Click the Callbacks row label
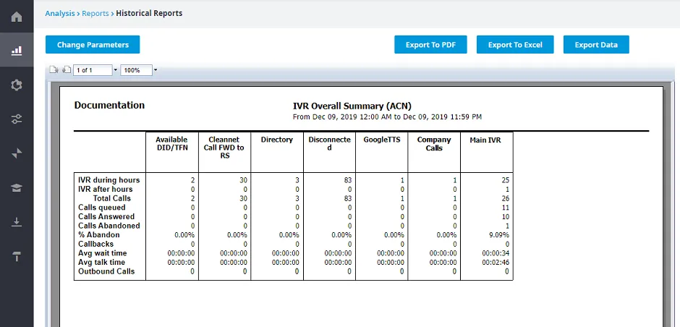Image resolution: width=680 pixels, height=327 pixels. pos(95,244)
